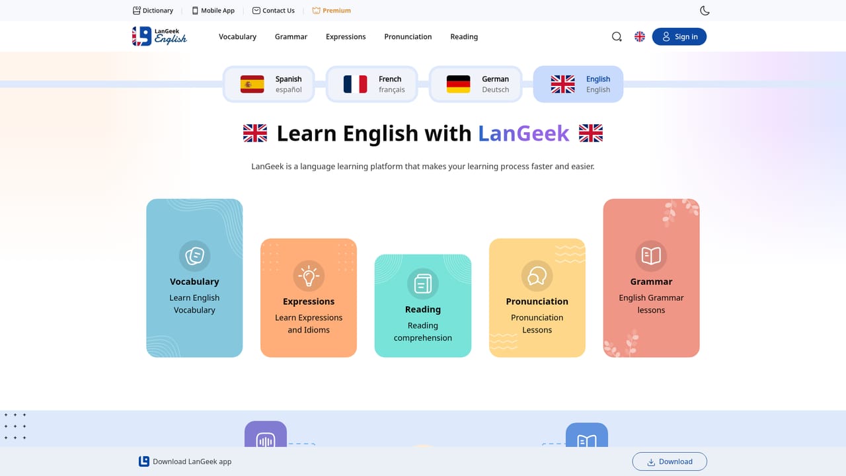The image size is (846, 476).
Task: Switch to the Spanish language tab
Action: click(268, 84)
